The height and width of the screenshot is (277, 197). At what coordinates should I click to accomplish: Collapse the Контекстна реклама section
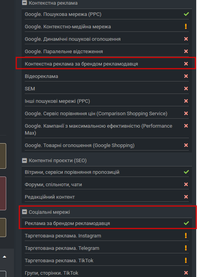tap(24, 3)
